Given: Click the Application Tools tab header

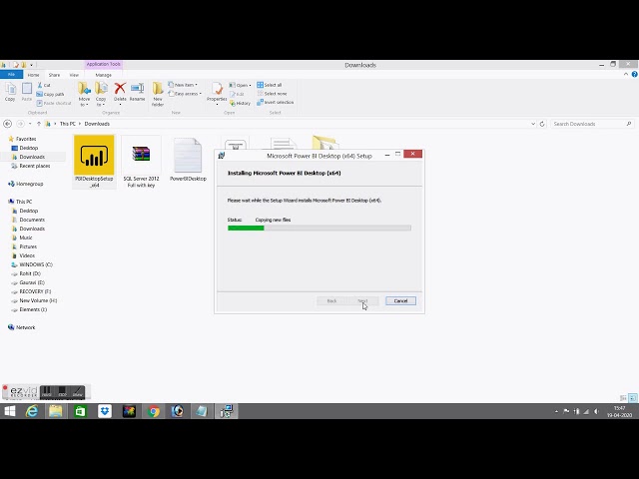Looking at the screenshot, I should point(104,64).
